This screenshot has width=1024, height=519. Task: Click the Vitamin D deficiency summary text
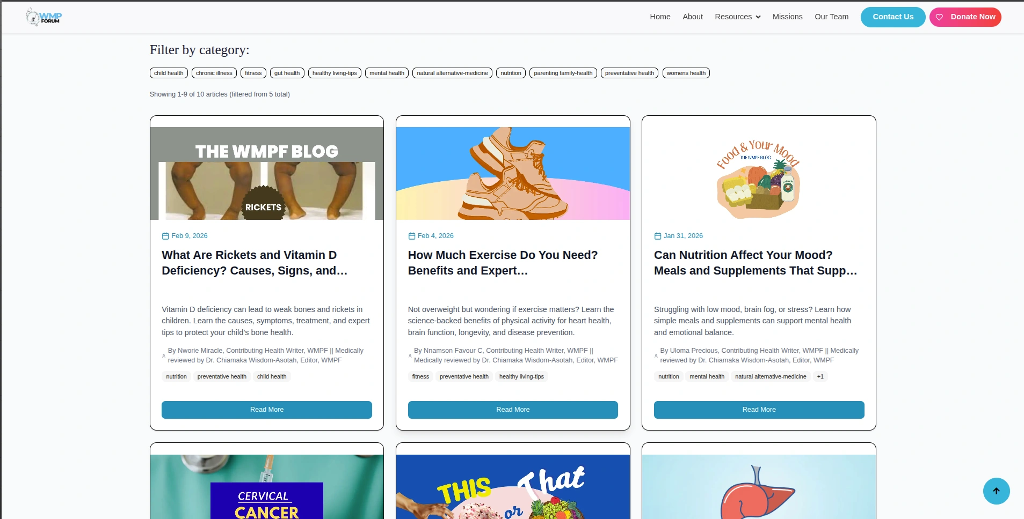266,321
